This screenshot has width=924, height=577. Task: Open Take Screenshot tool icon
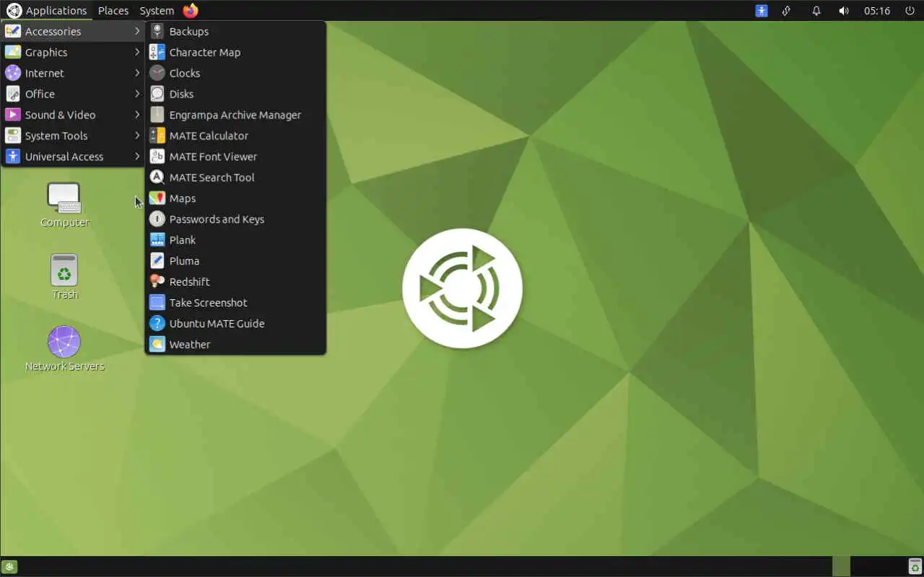click(157, 304)
